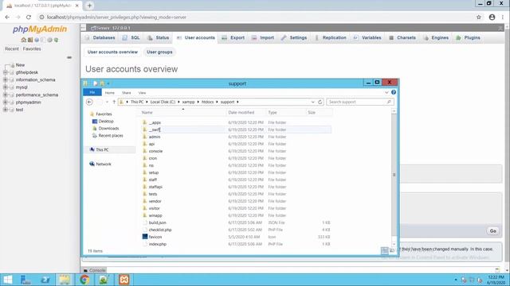This screenshot has height=286, width=510.
Task: Select Desktop in Explorer favorites
Action: [x=106, y=122]
